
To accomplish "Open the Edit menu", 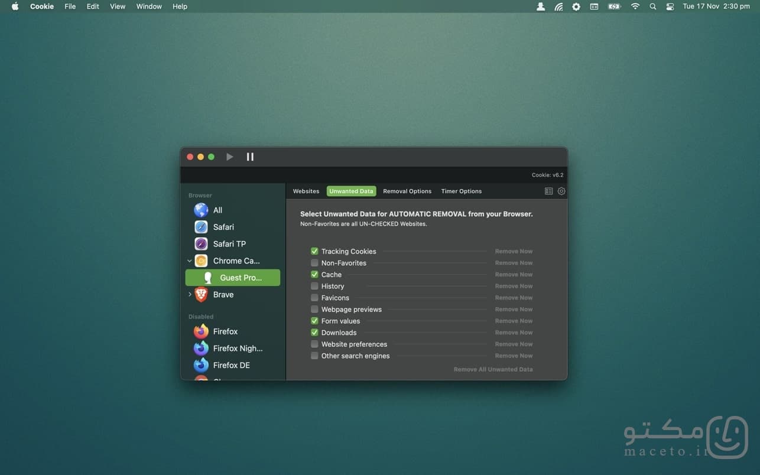I will pos(93,6).
